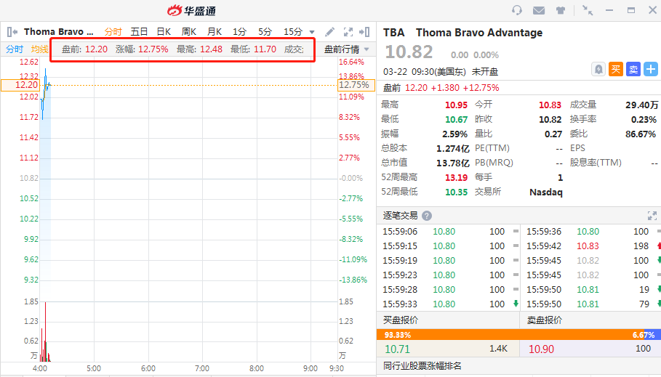Viewport: 661px width, 377px height.
Task: Click the 成交量 value 29.40万
Action: click(641, 105)
